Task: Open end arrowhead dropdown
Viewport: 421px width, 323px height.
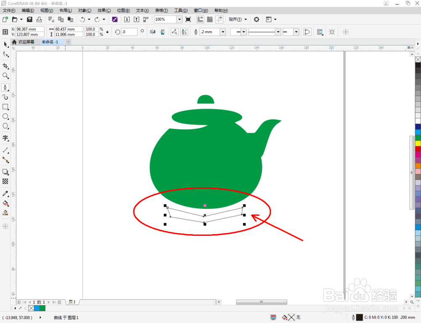Action: [296, 32]
